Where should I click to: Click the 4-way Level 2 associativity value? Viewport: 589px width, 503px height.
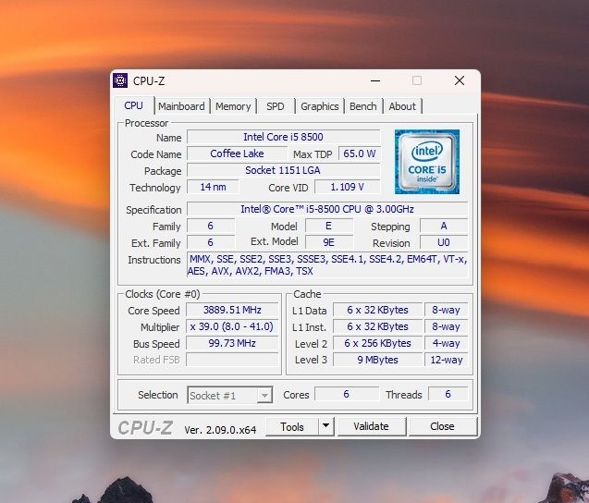point(447,343)
